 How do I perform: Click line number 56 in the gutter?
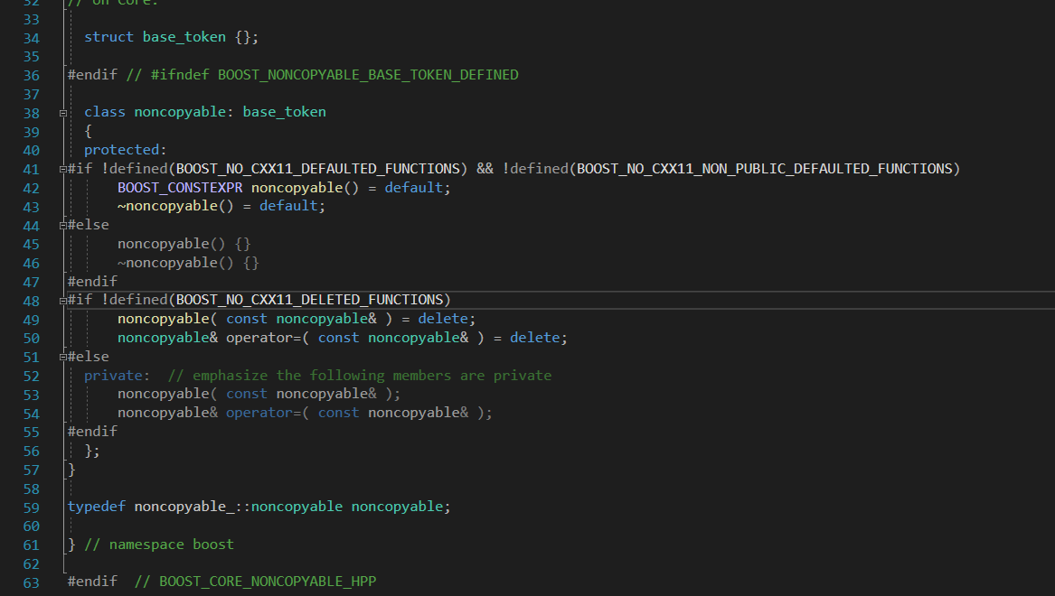32,452
